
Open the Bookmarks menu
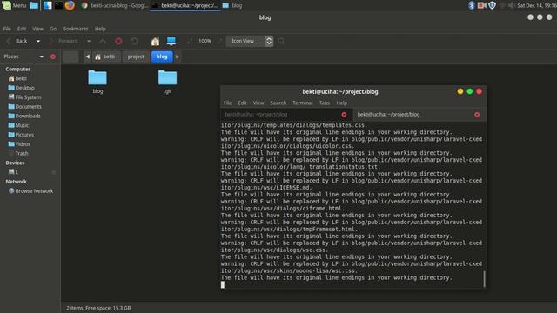point(76,29)
